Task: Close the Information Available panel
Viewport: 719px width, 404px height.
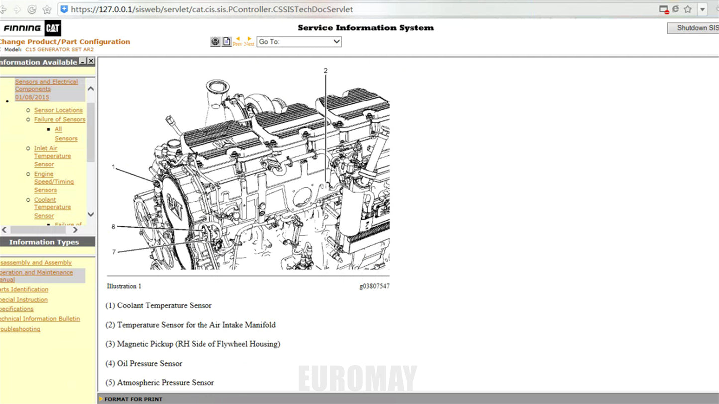Action: [91, 61]
